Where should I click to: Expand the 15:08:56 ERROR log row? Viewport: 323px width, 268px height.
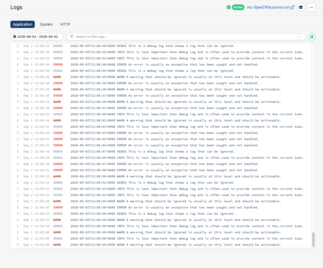18,64
